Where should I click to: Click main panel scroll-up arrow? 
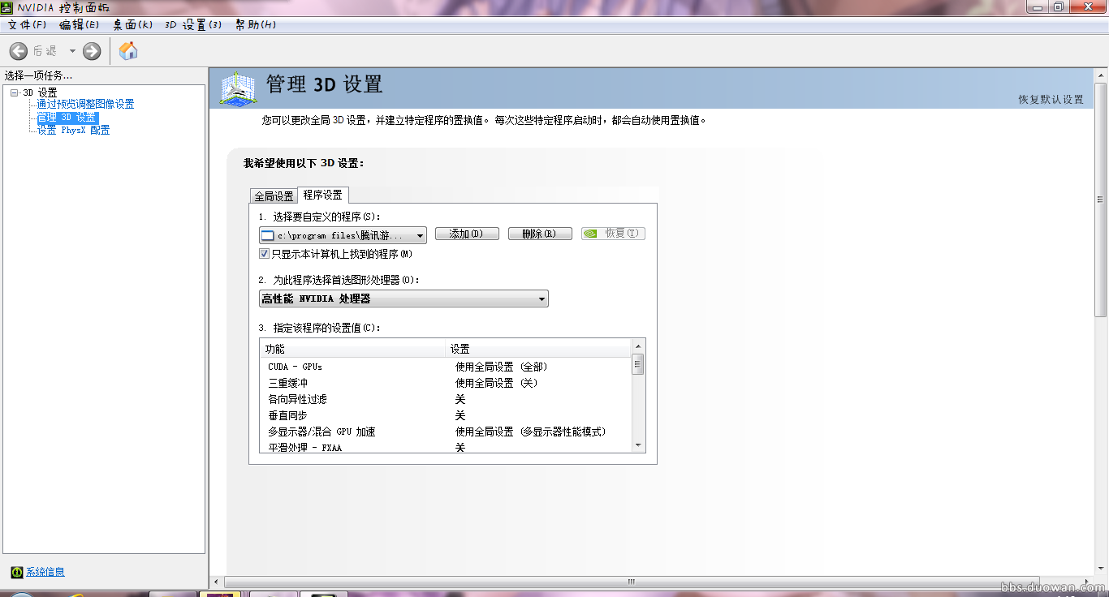tap(1101, 75)
